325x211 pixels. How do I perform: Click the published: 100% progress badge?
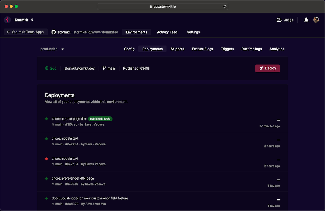coord(100,118)
